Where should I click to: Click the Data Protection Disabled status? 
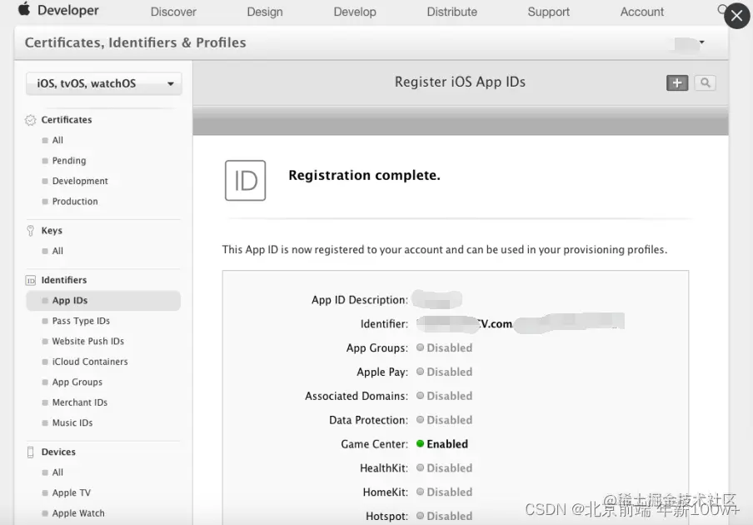click(444, 420)
